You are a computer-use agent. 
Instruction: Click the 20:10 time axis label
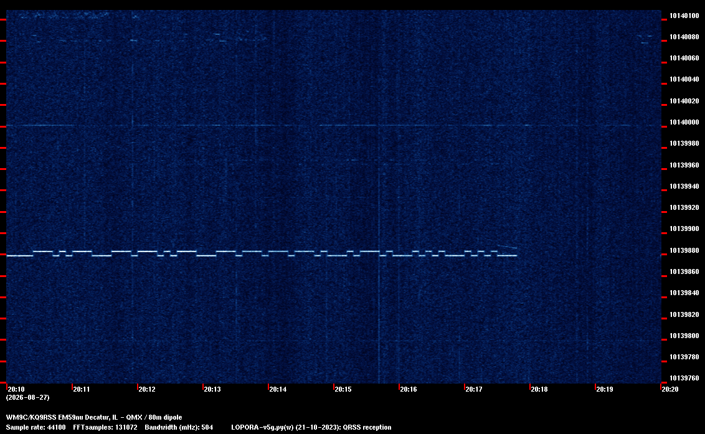(x=16, y=389)
